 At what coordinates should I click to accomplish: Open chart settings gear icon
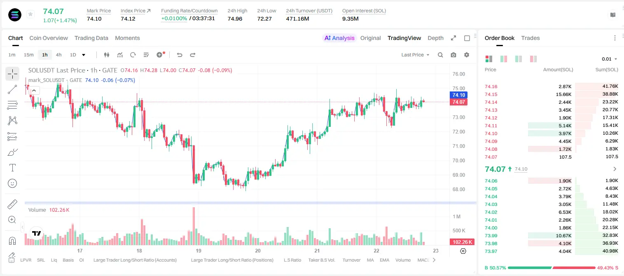[467, 55]
